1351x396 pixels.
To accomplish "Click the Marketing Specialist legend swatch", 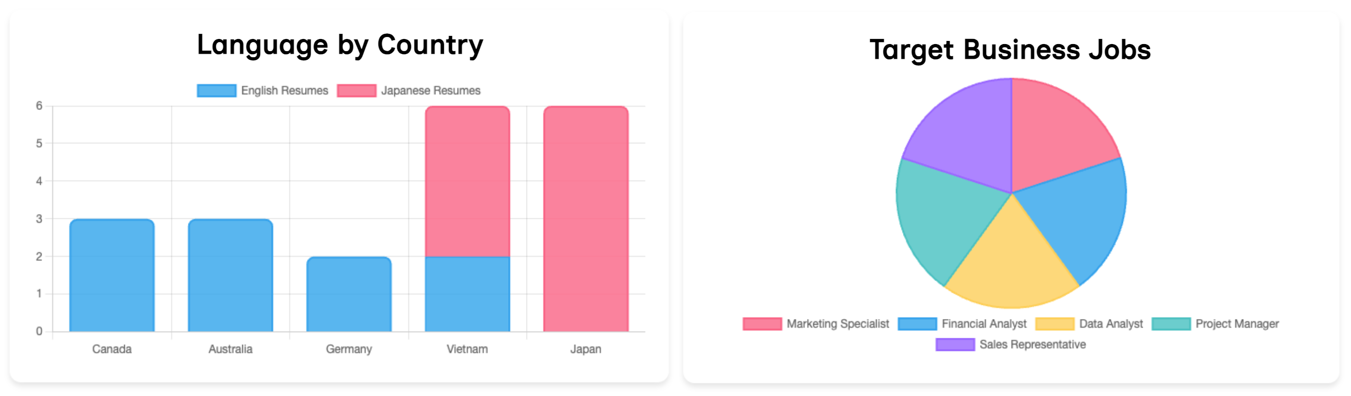I will tap(762, 324).
